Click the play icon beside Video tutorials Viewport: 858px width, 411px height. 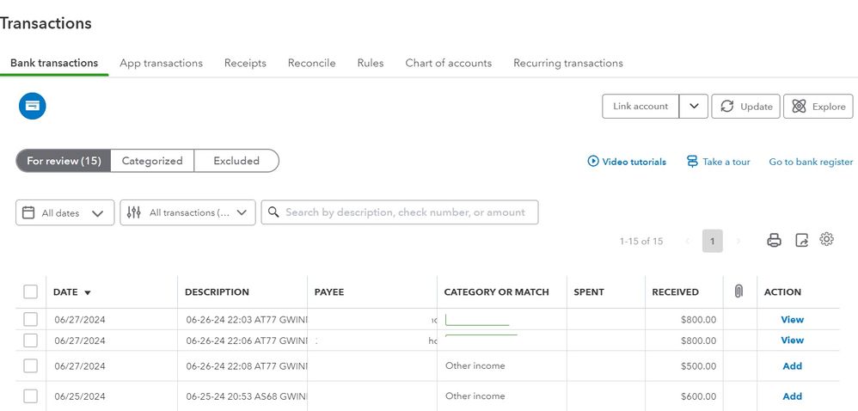point(592,162)
